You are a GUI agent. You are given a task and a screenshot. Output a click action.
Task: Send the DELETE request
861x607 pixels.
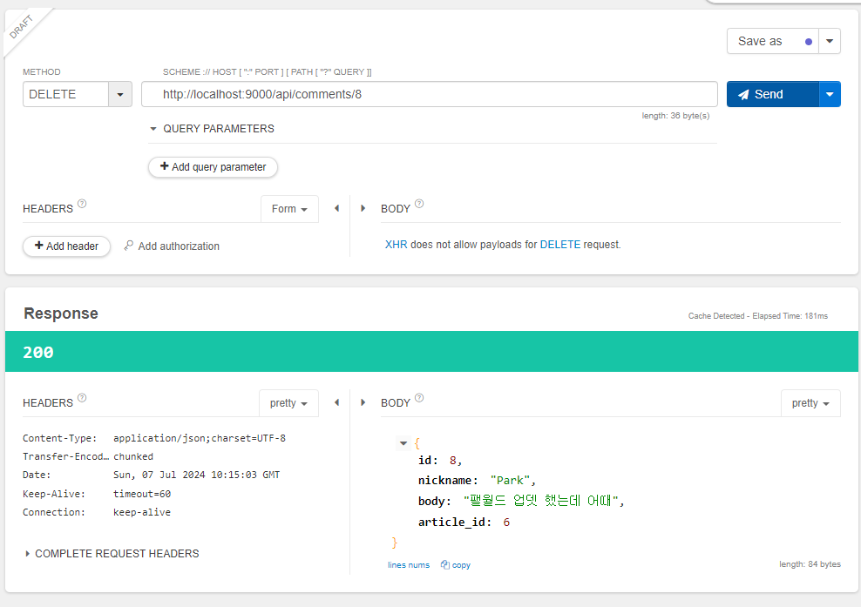(x=773, y=94)
